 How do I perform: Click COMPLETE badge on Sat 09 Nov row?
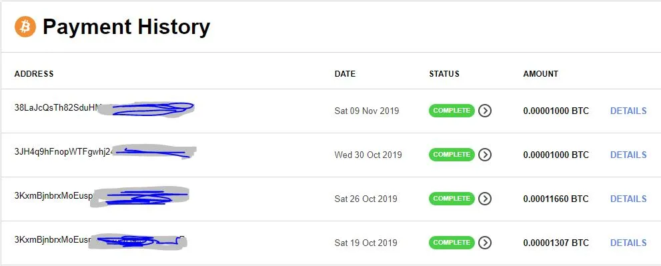click(452, 111)
